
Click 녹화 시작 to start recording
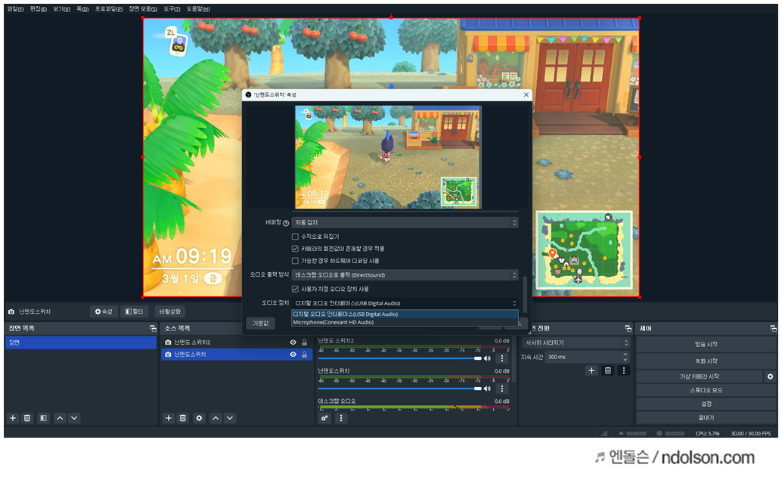706,361
